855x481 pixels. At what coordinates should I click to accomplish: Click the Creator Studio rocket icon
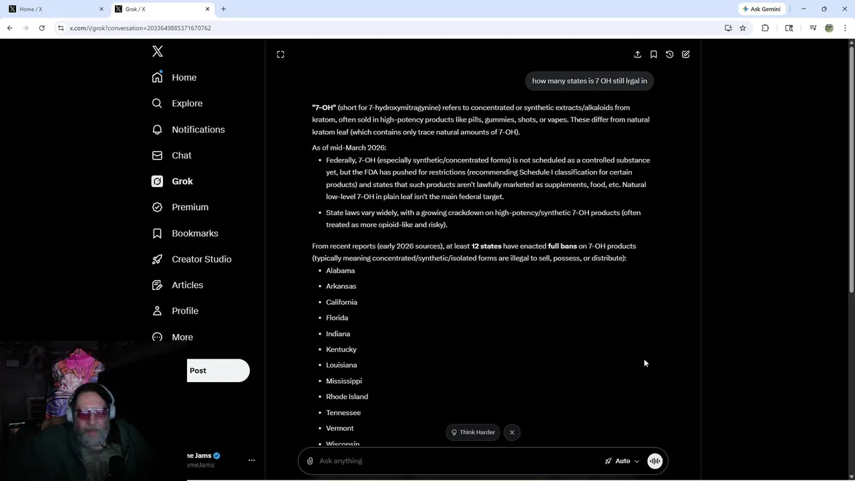[x=157, y=259]
